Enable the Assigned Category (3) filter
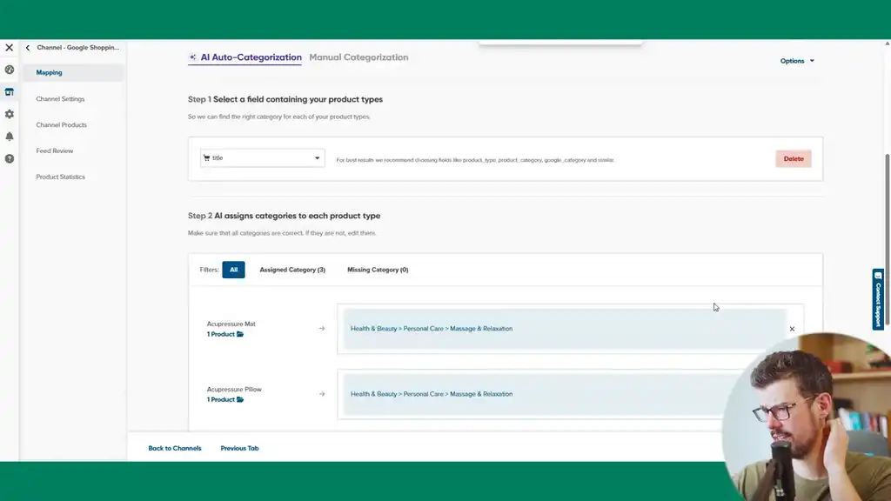 (291, 270)
